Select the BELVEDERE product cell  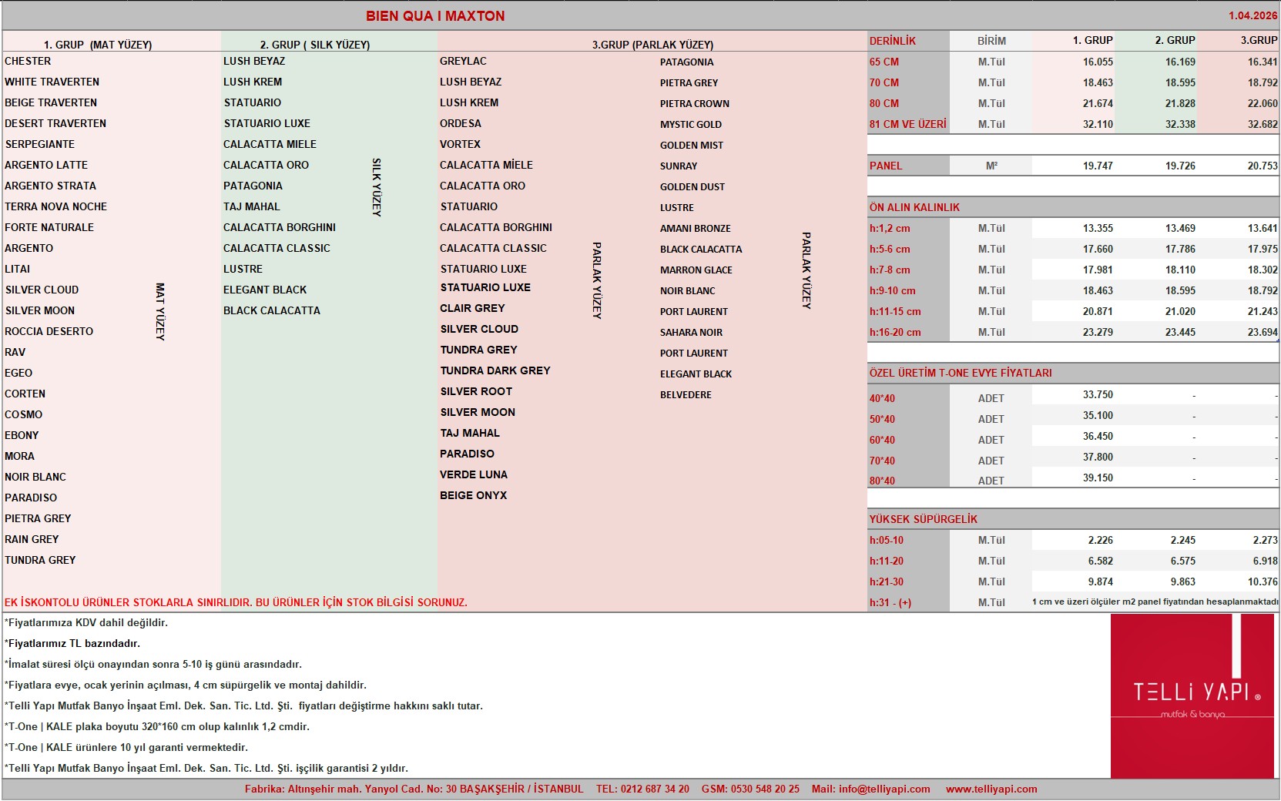(x=686, y=394)
